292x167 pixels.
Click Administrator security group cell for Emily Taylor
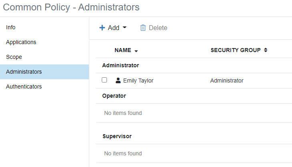227,80
